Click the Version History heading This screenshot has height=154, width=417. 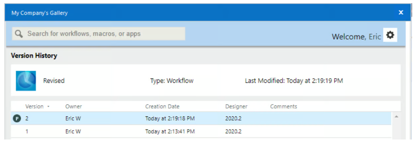[x=34, y=56]
